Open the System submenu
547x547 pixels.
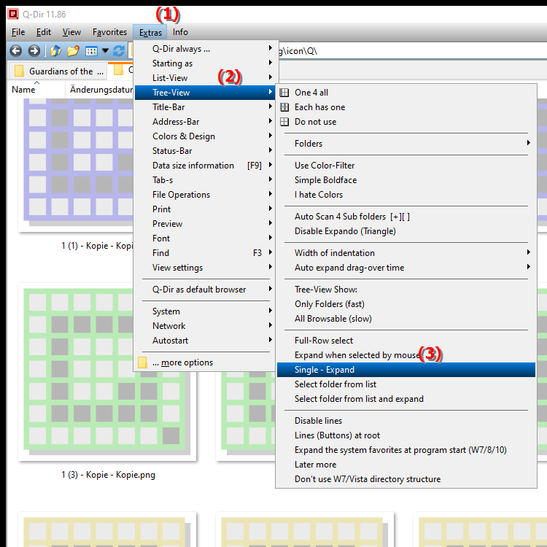(x=205, y=311)
